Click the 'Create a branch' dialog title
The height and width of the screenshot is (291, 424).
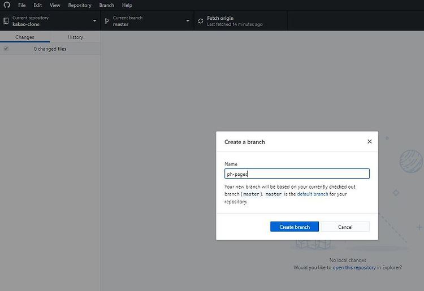pyautogui.click(x=245, y=142)
